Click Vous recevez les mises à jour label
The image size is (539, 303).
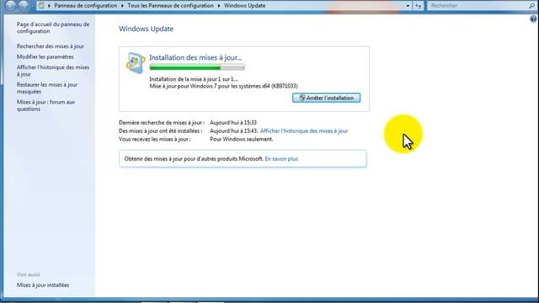(x=155, y=139)
